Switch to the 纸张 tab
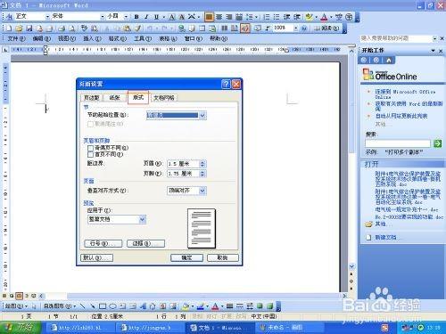The width and height of the screenshot is (446, 334). (114, 98)
